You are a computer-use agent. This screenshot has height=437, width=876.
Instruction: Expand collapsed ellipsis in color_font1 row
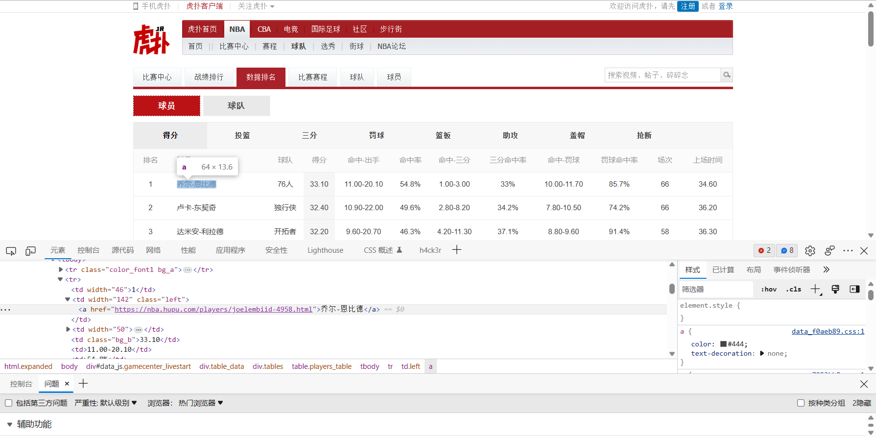[188, 270]
